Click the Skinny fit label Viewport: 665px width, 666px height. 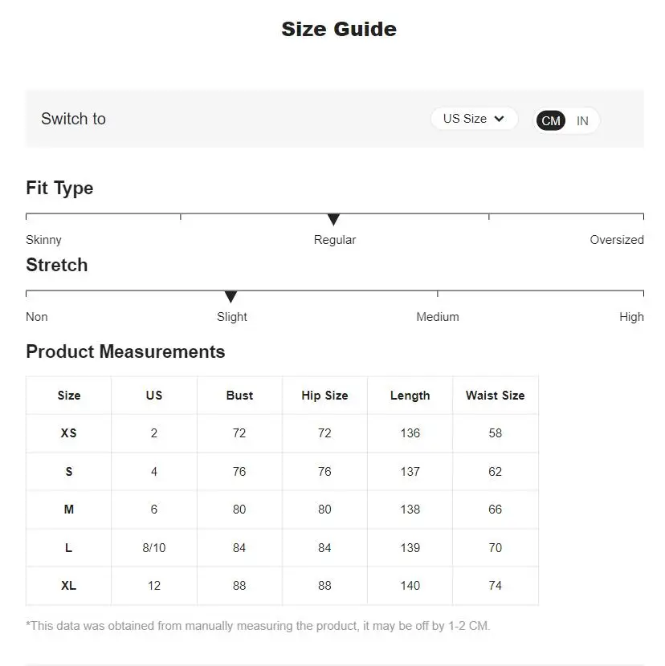tap(43, 240)
